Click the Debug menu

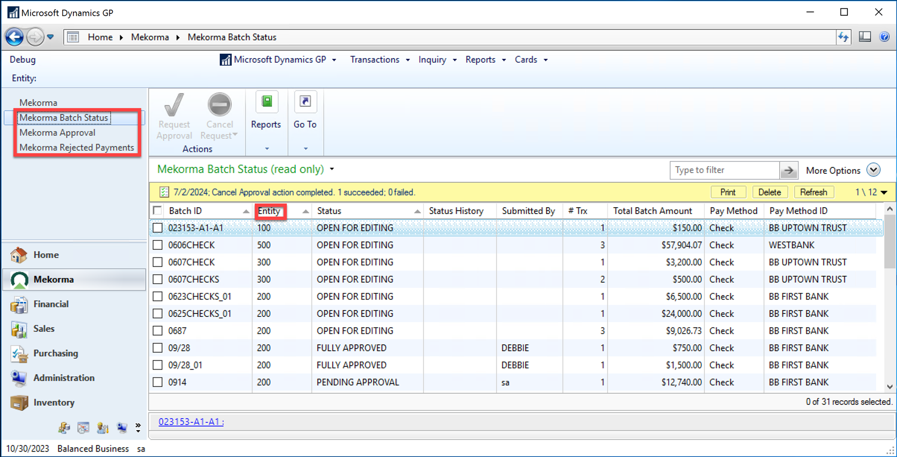coord(23,60)
